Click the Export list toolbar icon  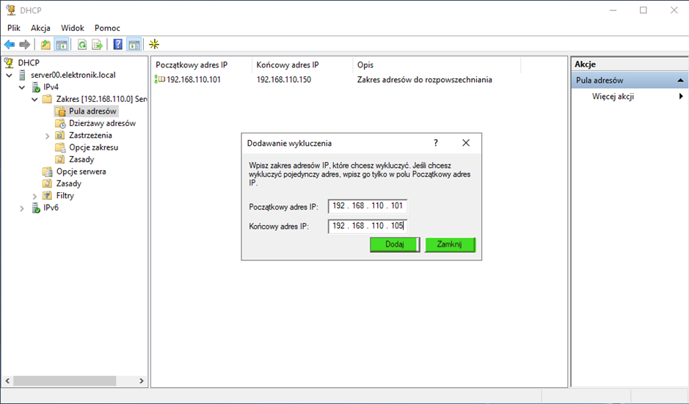tap(97, 45)
